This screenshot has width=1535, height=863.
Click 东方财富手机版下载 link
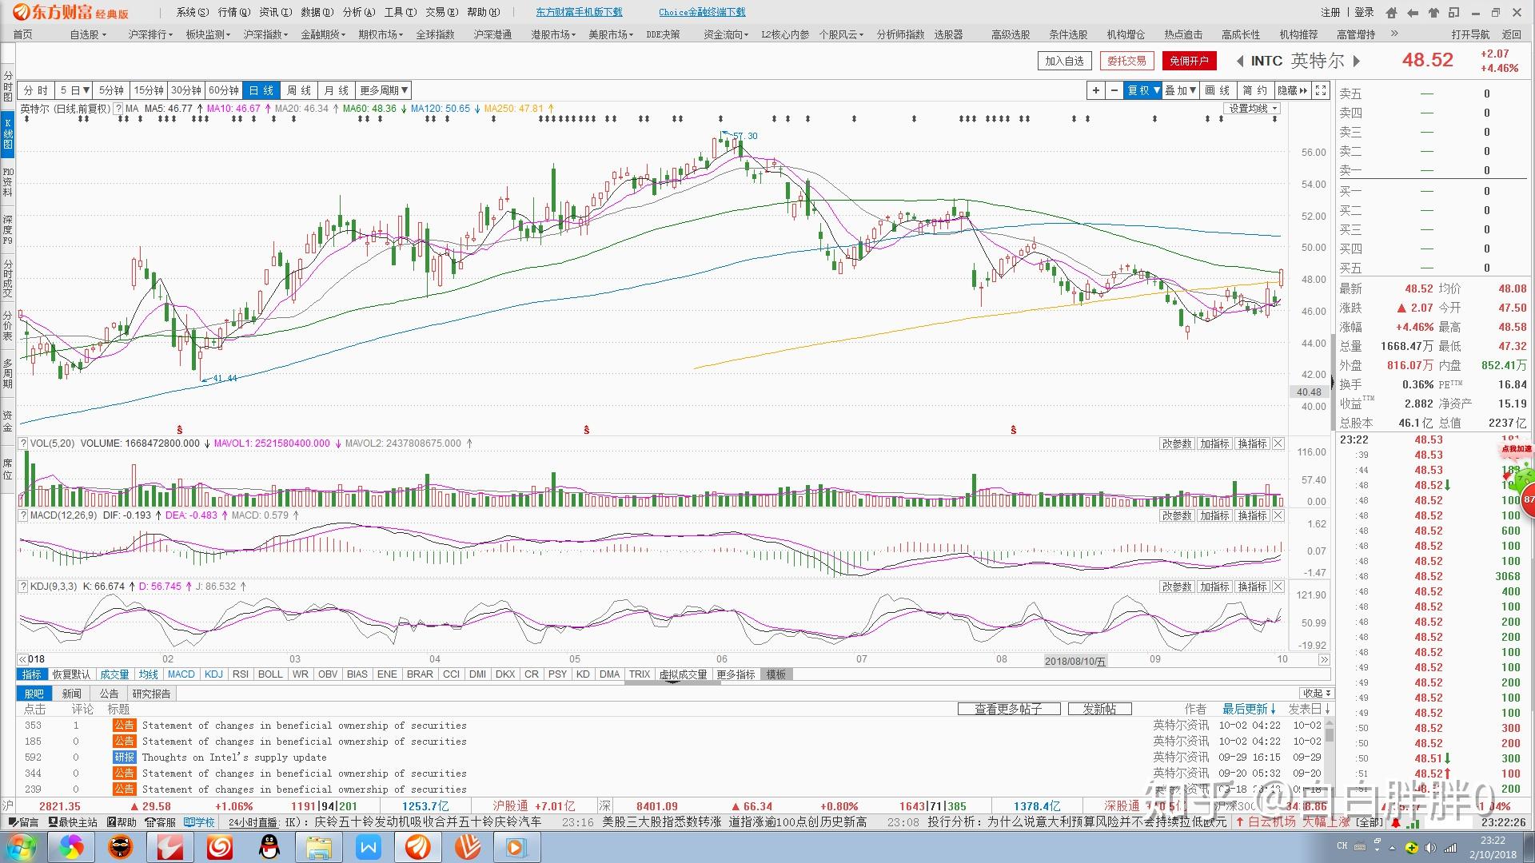(579, 12)
